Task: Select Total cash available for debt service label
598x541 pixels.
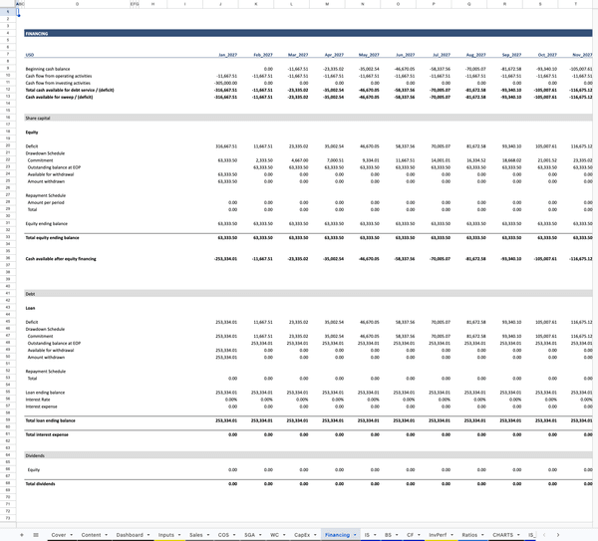Action: coord(70,90)
